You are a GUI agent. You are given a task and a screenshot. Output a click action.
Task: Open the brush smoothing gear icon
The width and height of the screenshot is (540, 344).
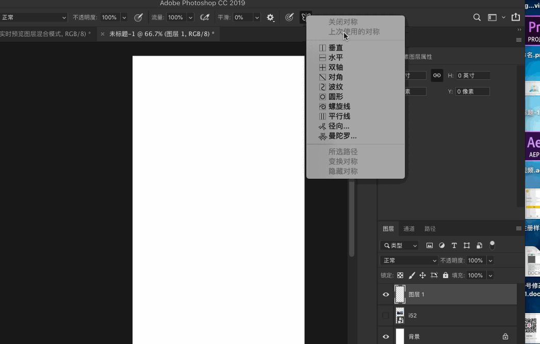tap(270, 17)
